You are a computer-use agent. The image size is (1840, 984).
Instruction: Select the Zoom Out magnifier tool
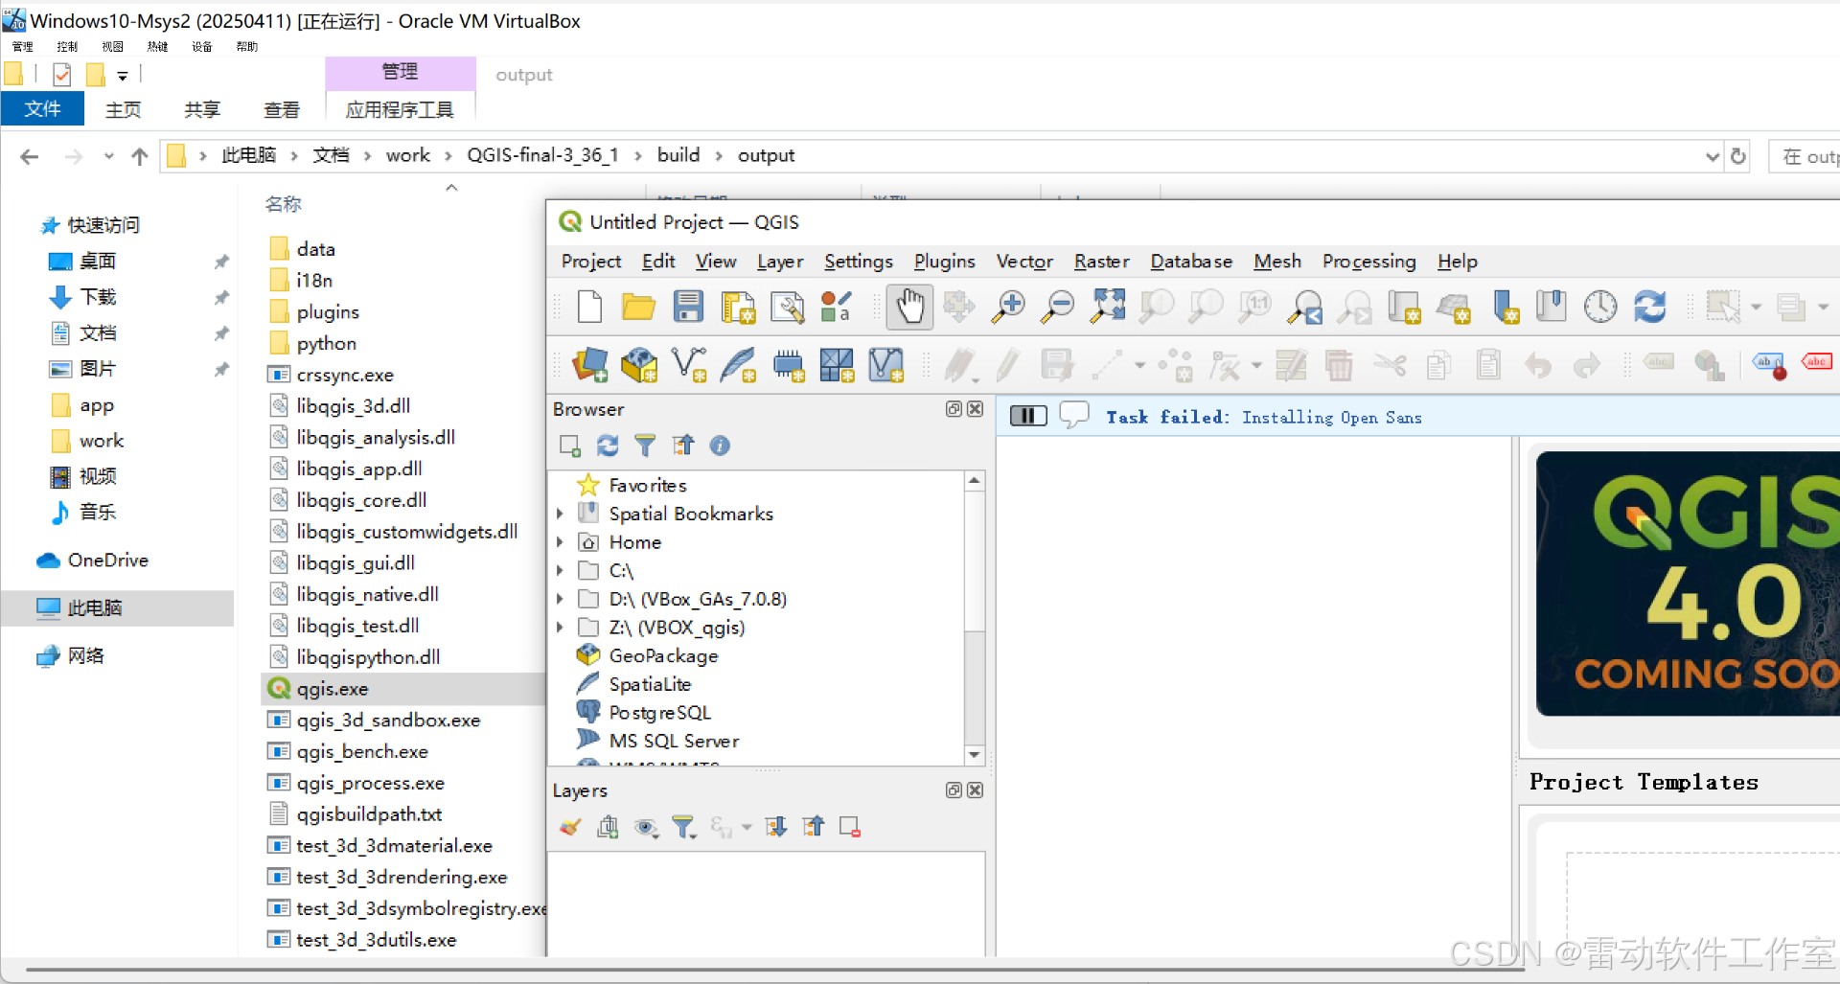click(x=1058, y=307)
